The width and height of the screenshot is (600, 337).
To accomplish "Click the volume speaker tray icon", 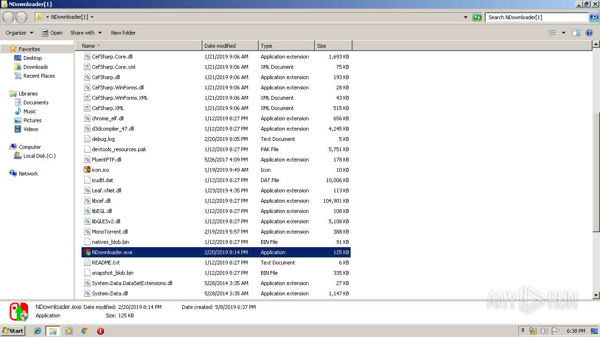I will [x=544, y=331].
